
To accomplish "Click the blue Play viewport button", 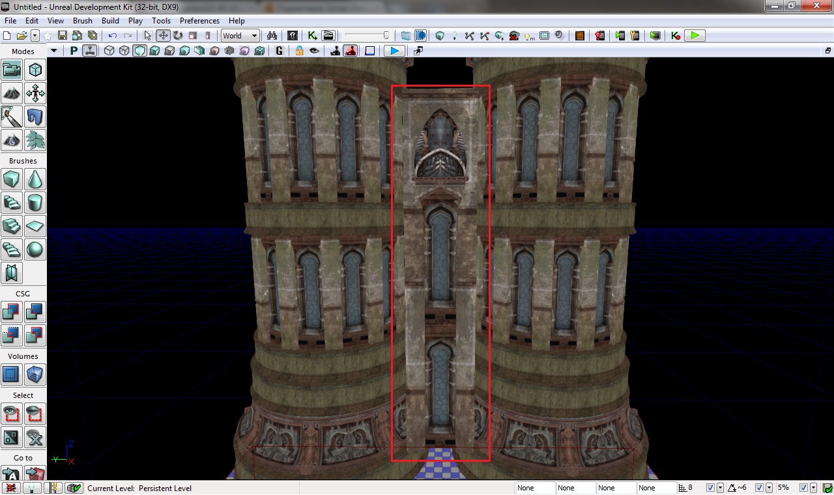I will point(394,51).
